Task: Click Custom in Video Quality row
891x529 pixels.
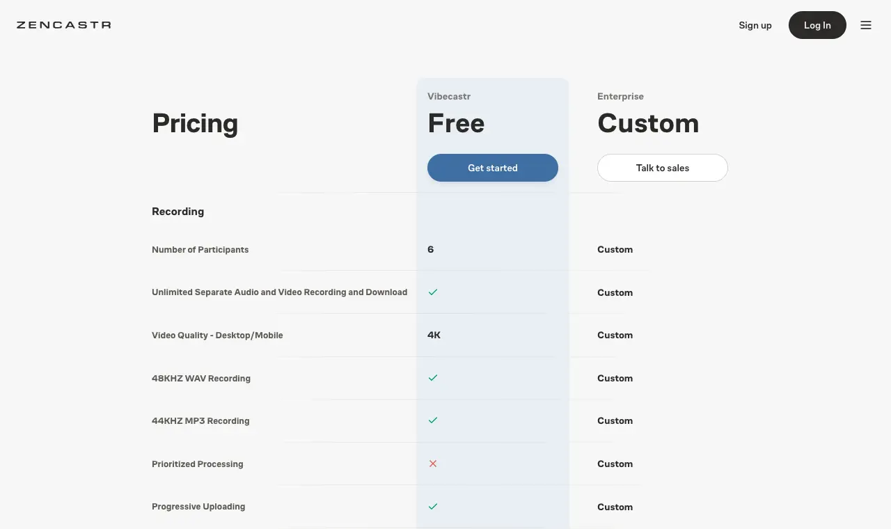Action: tap(615, 335)
